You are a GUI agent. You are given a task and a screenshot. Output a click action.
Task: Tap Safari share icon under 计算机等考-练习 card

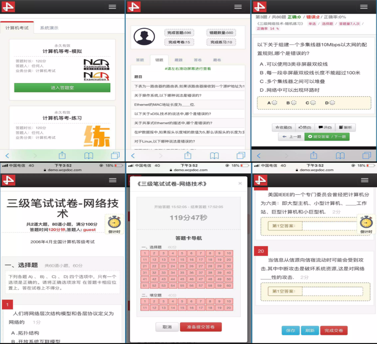62,156
